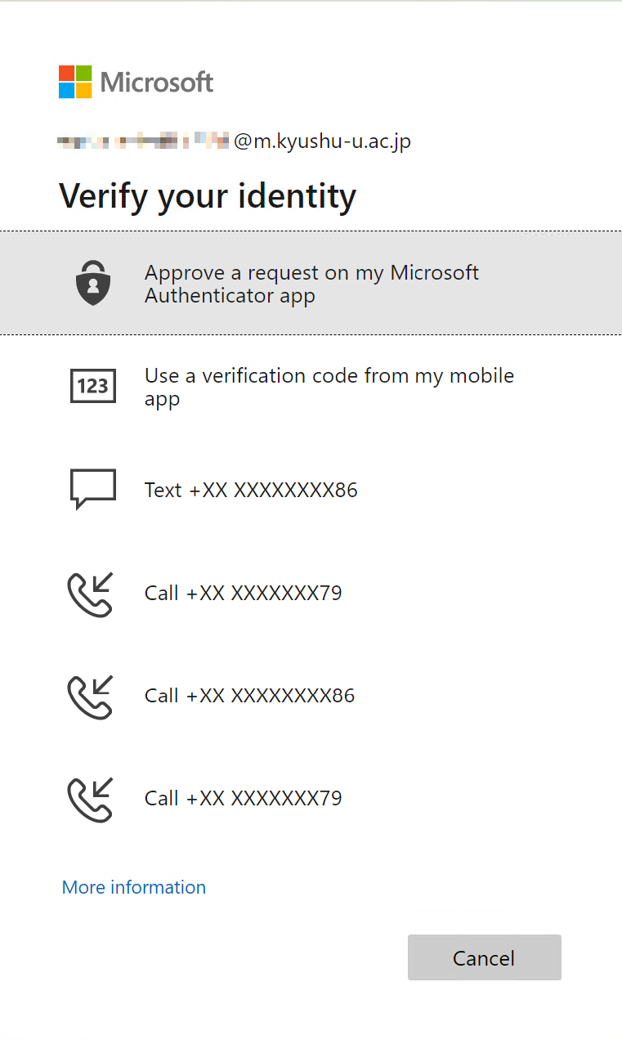Click phone icon beside Call ending 86
The height and width of the screenshot is (1040, 622).
[90, 697]
